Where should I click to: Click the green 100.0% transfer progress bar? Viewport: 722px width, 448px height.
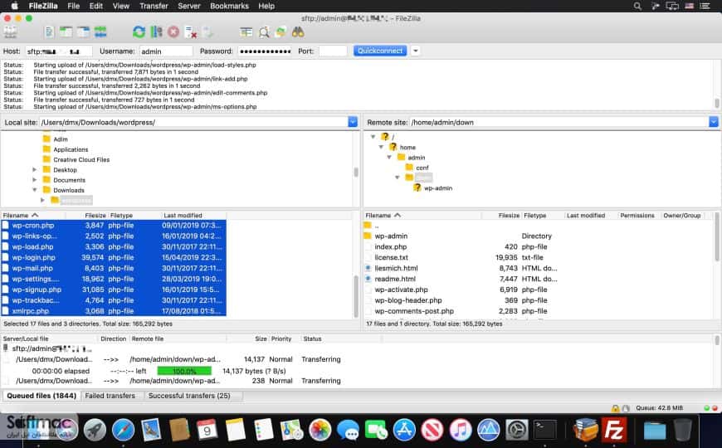[184, 371]
